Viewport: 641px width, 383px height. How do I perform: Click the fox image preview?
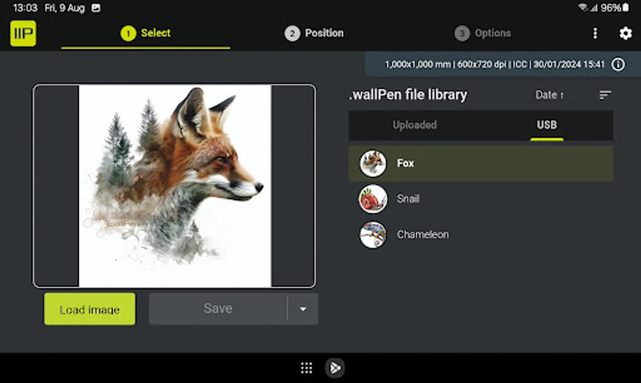[175, 186]
